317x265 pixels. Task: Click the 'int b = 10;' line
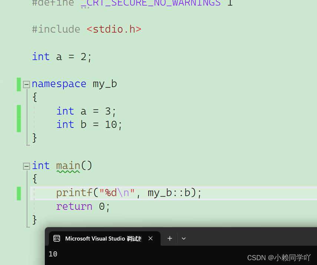tap(89, 125)
